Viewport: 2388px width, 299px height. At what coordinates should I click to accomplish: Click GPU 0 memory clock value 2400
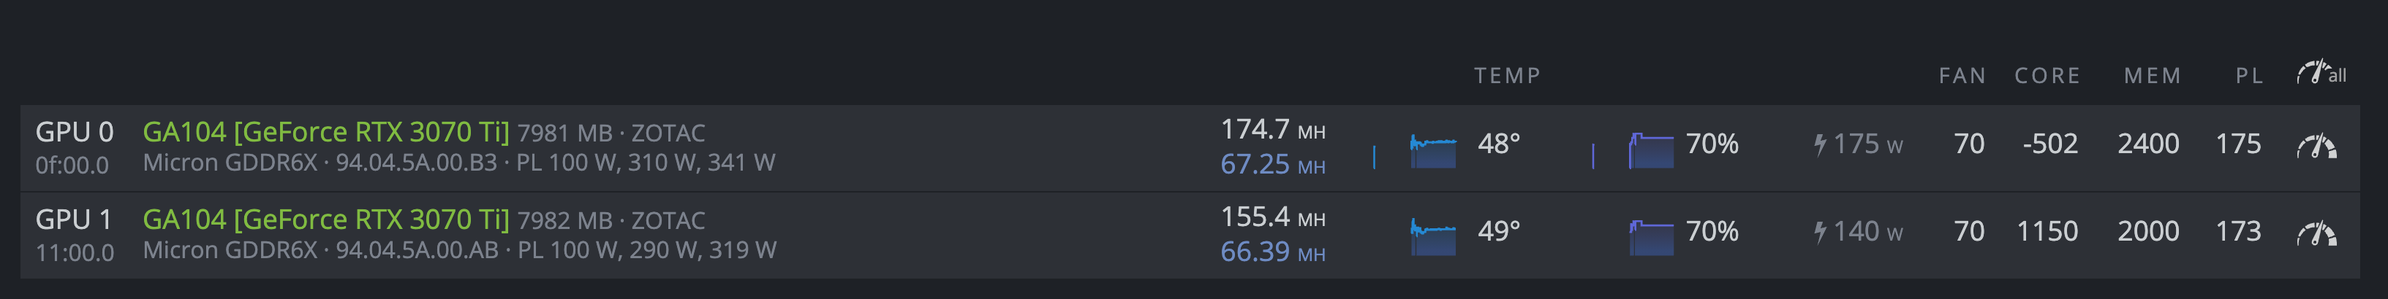point(2148,144)
